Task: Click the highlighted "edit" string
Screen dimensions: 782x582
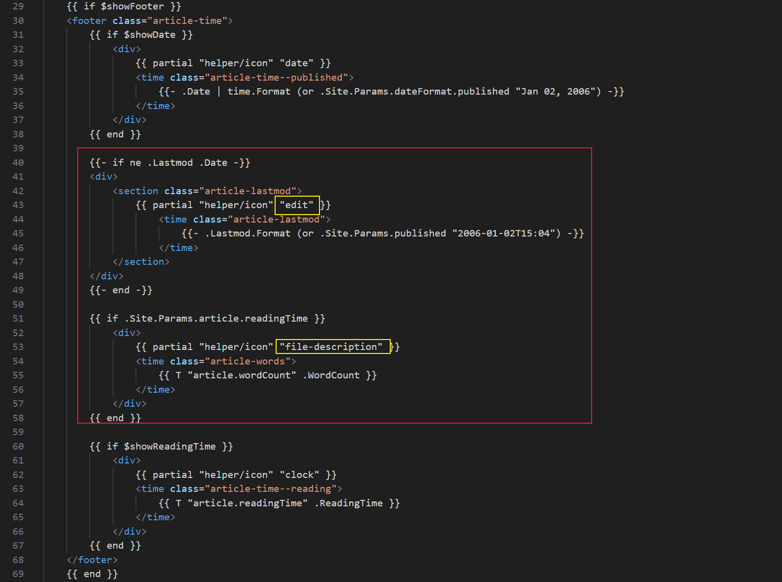Action: pyautogui.click(x=297, y=205)
